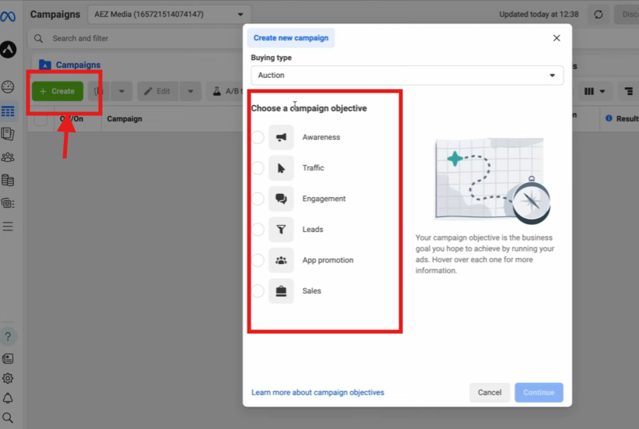Click the Create new campaign tab
Screen dimensions: 639x429
291,38
